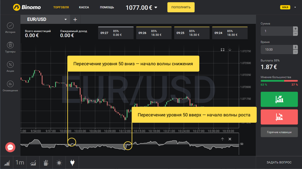Open the red chat support bubble
This screenshot has width=302, height=169.
point(10,147)
